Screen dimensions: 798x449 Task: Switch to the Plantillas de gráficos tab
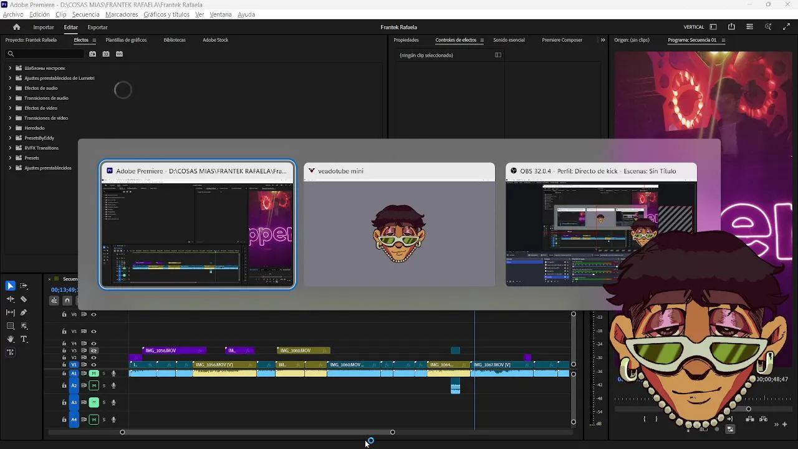pyautogui.click(x=126, y=40)
